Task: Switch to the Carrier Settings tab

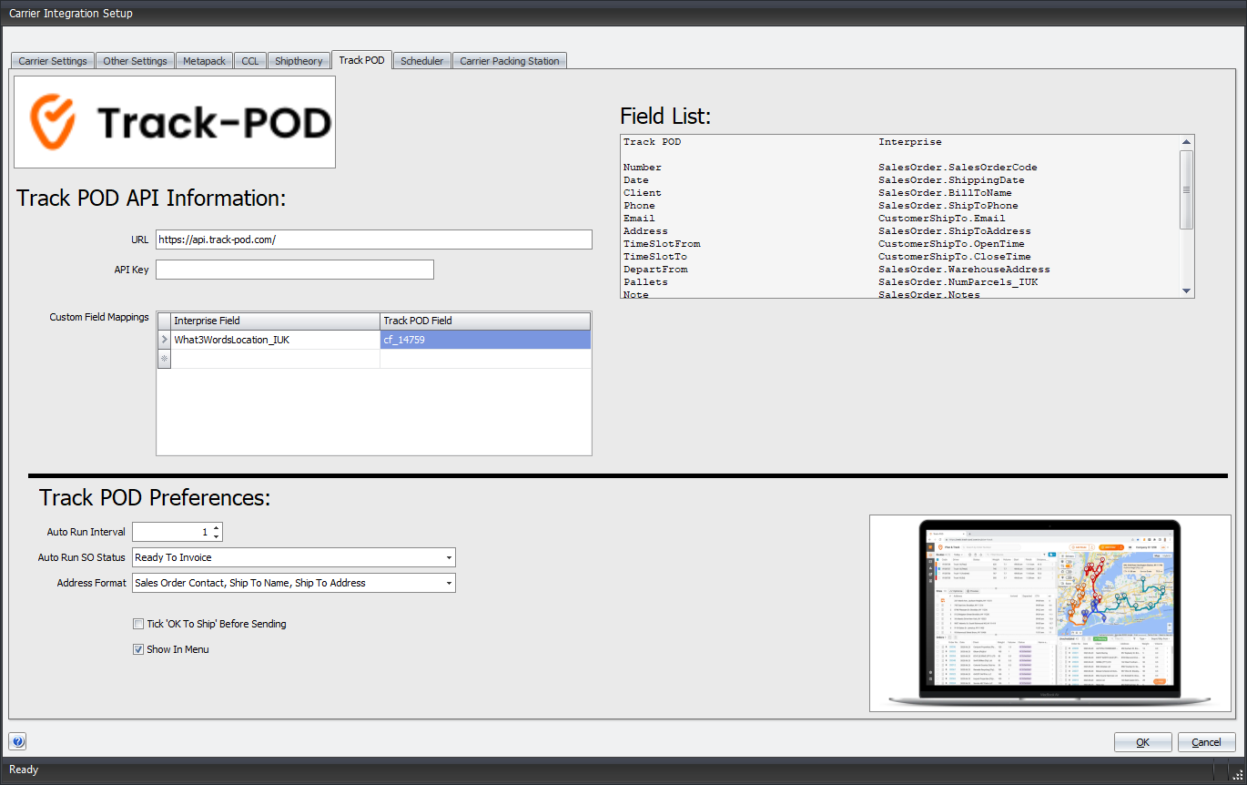Action: coord(53,61)
